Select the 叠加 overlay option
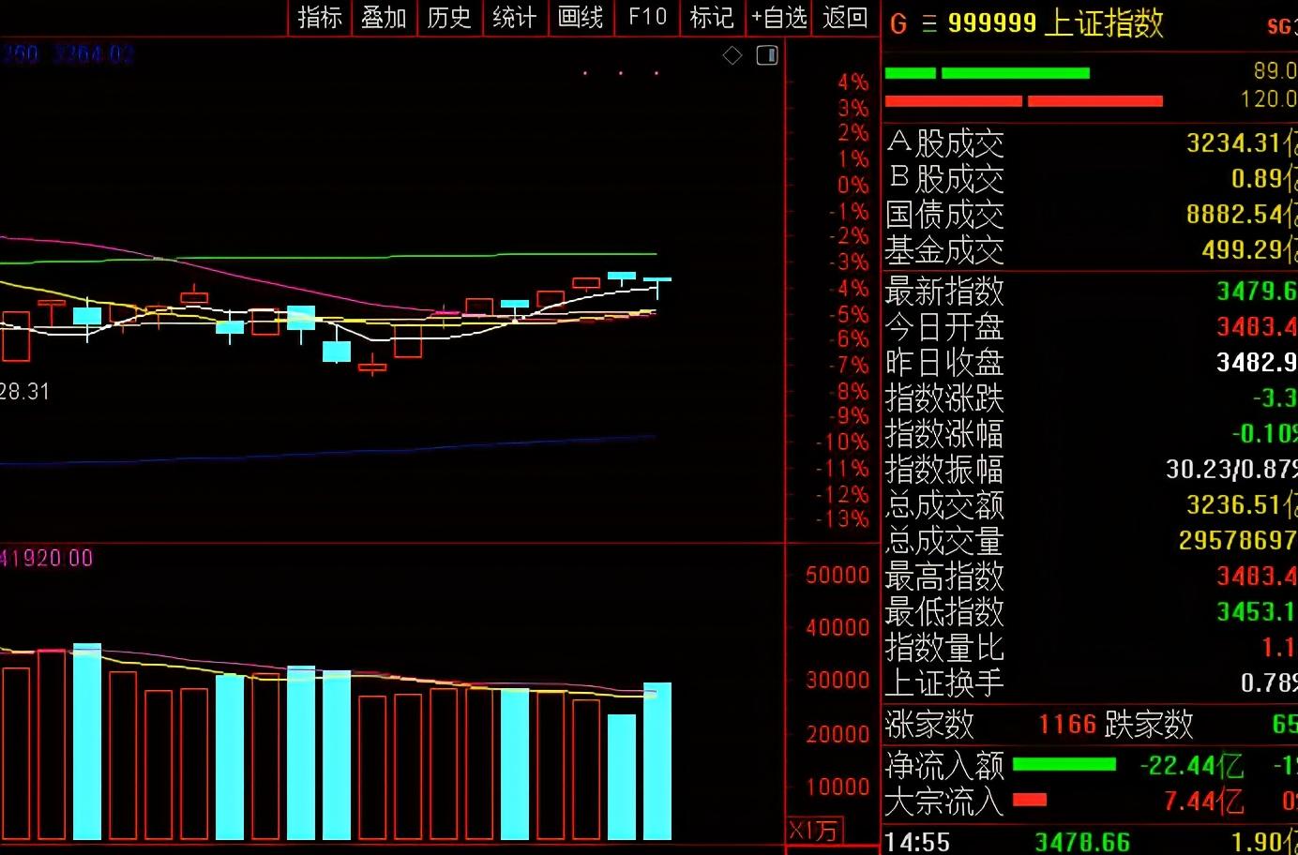 pyautogui.click(x=385, y=18)
